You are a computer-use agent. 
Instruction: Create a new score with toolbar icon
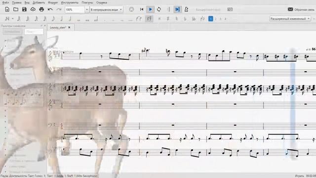click(7, 9)
